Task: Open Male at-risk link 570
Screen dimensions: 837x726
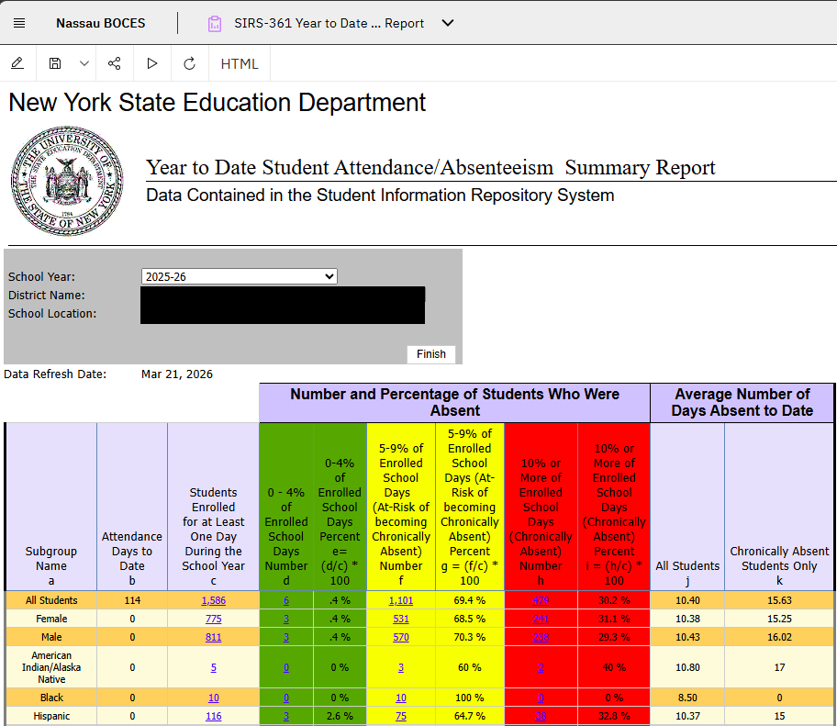Action: [x=401, y=637]
